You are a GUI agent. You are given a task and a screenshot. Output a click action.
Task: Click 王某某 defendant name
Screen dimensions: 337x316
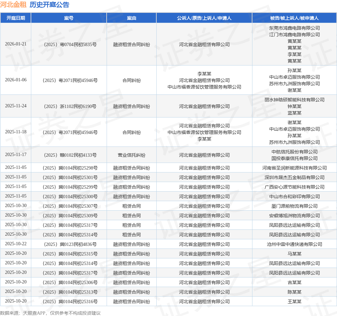295,302
